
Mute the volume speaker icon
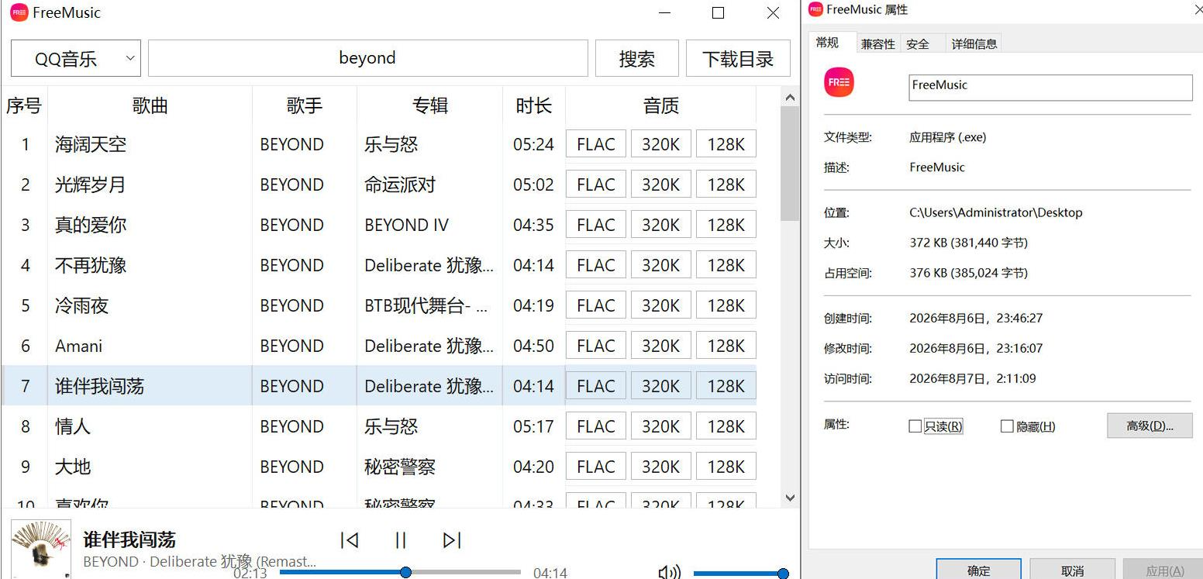(x=669, y=573)
